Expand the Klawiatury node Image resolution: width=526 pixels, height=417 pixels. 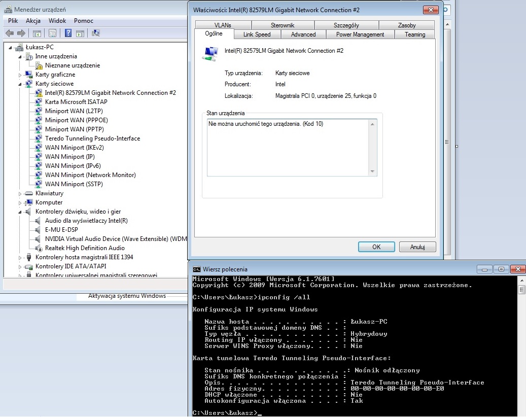tap(20, 194)
